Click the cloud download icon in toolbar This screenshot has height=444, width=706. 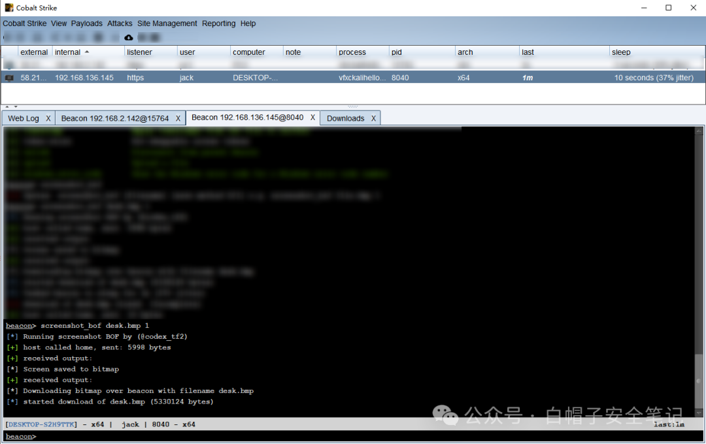128,37
